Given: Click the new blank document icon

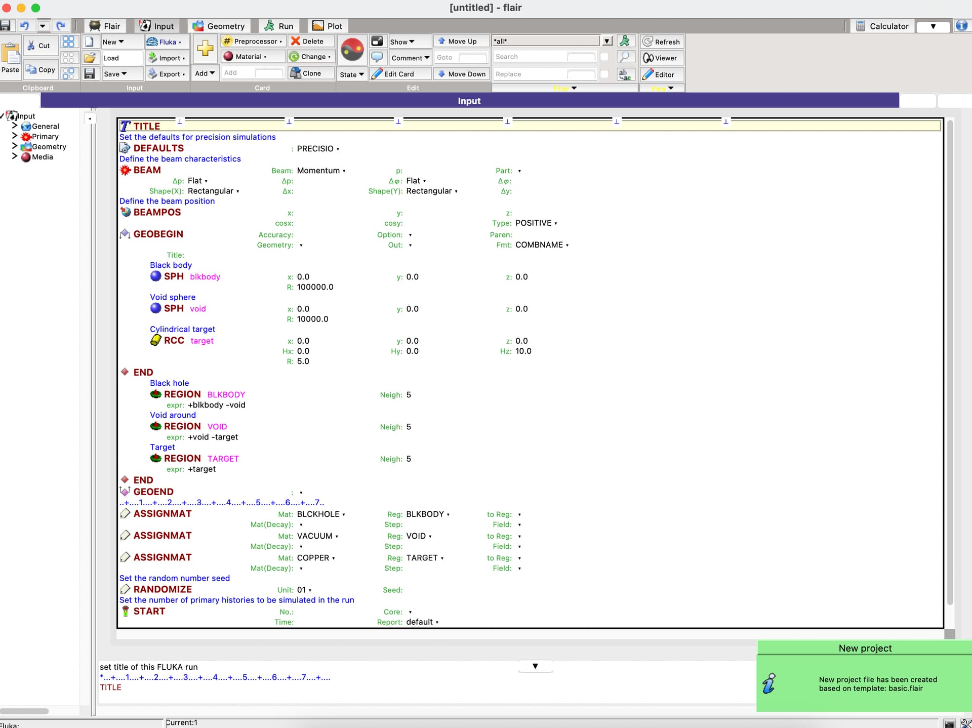Looking at the screenshot, I should coord(90,42).
